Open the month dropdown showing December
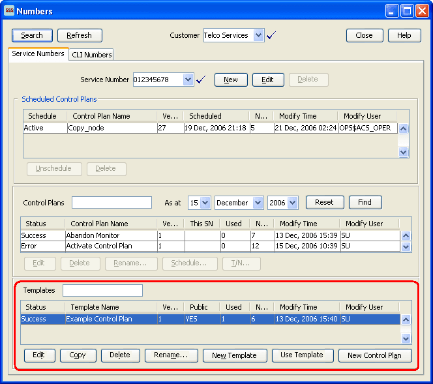 click(x=257, y=203)
